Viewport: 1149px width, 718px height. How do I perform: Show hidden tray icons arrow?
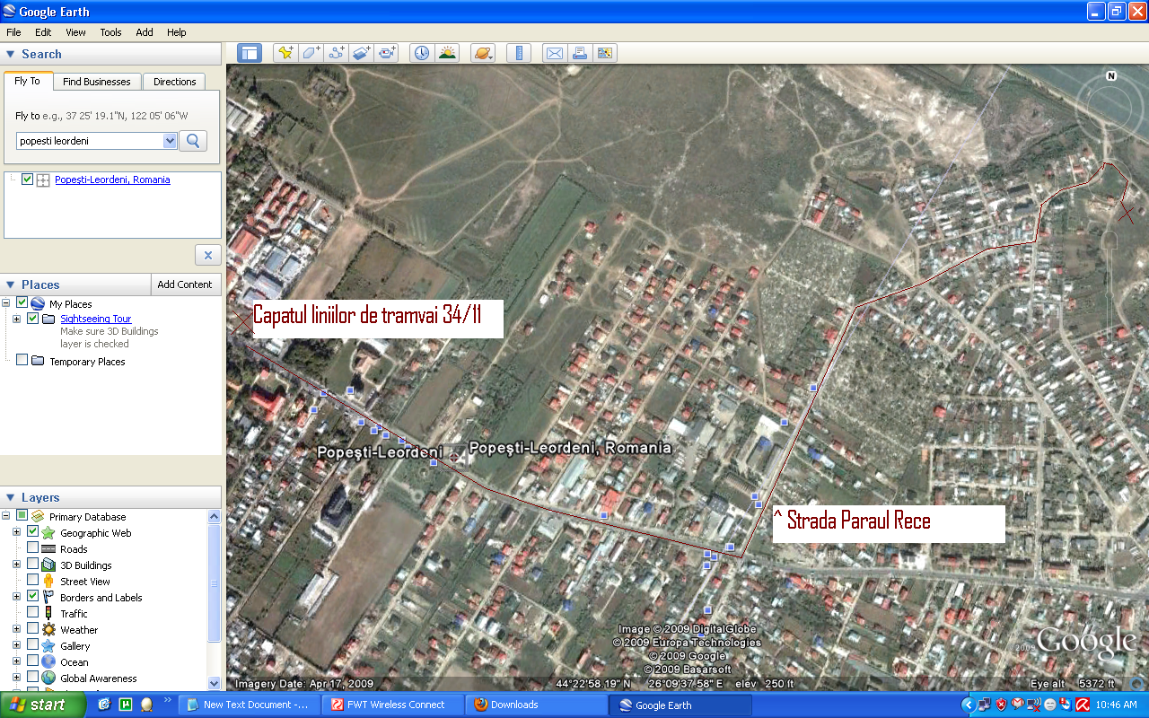click(x=969, y=705)
